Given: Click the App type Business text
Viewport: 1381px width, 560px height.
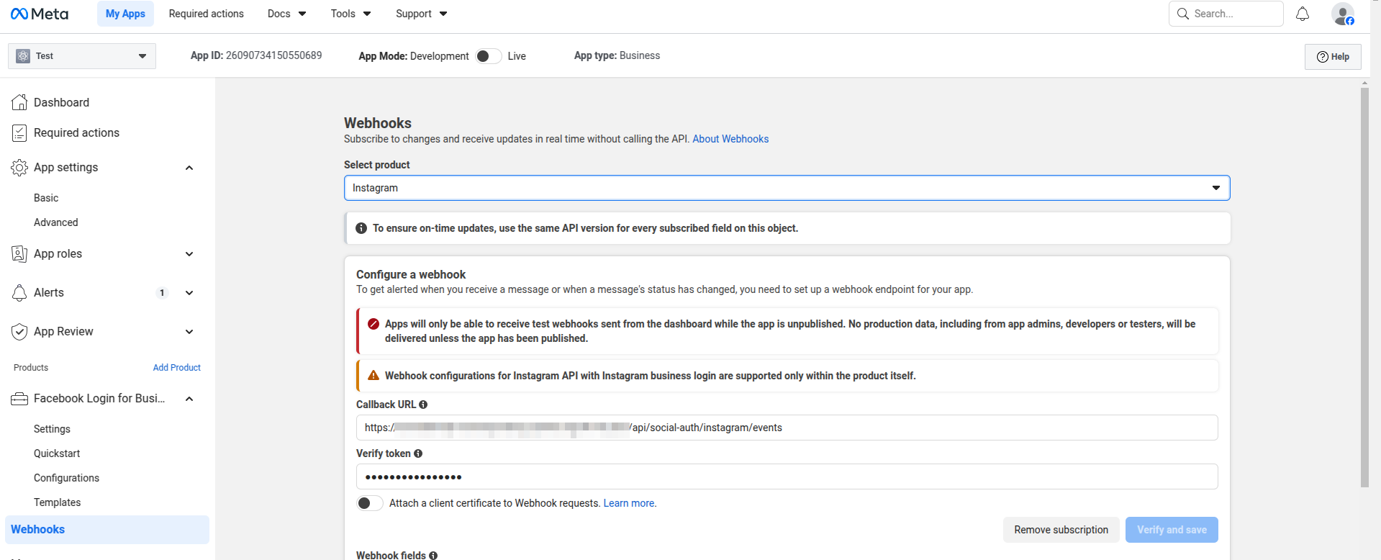Looking at the screenshot, I should coord(617,55).
